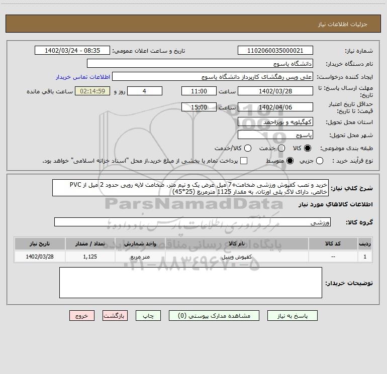
Task: Click the delivery city field یاسوج
Action: point(275,135)
